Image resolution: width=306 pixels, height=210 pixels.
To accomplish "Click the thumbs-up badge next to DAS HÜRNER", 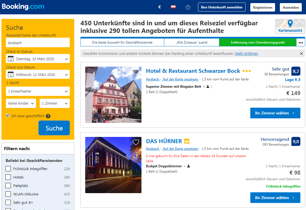I will pyautogui.click(x=186, y=141).
